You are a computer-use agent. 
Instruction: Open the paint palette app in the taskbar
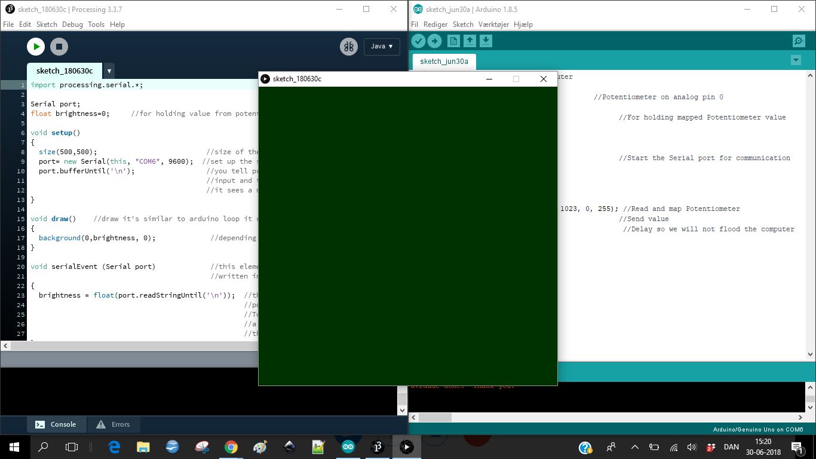[x=260, y=446]
